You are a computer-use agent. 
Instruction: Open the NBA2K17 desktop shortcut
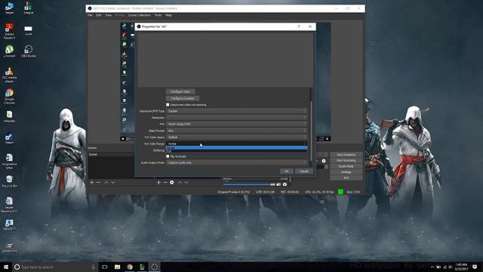tap(9, 225)
